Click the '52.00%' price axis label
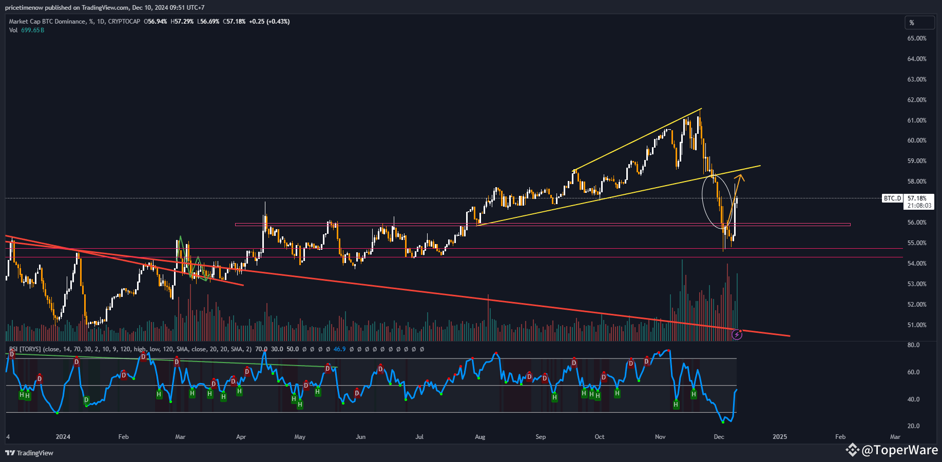942x462 pixels. pos(917,305)
